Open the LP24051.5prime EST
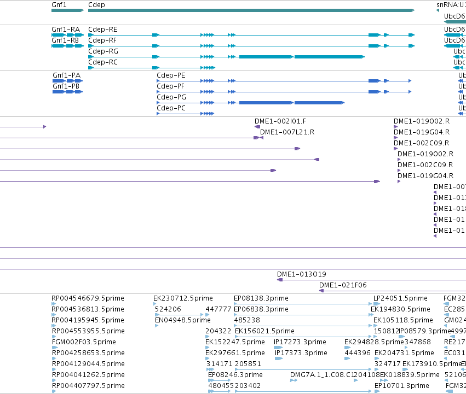Image resolution: width=466 pixels, height=394 pixels. 400,298
